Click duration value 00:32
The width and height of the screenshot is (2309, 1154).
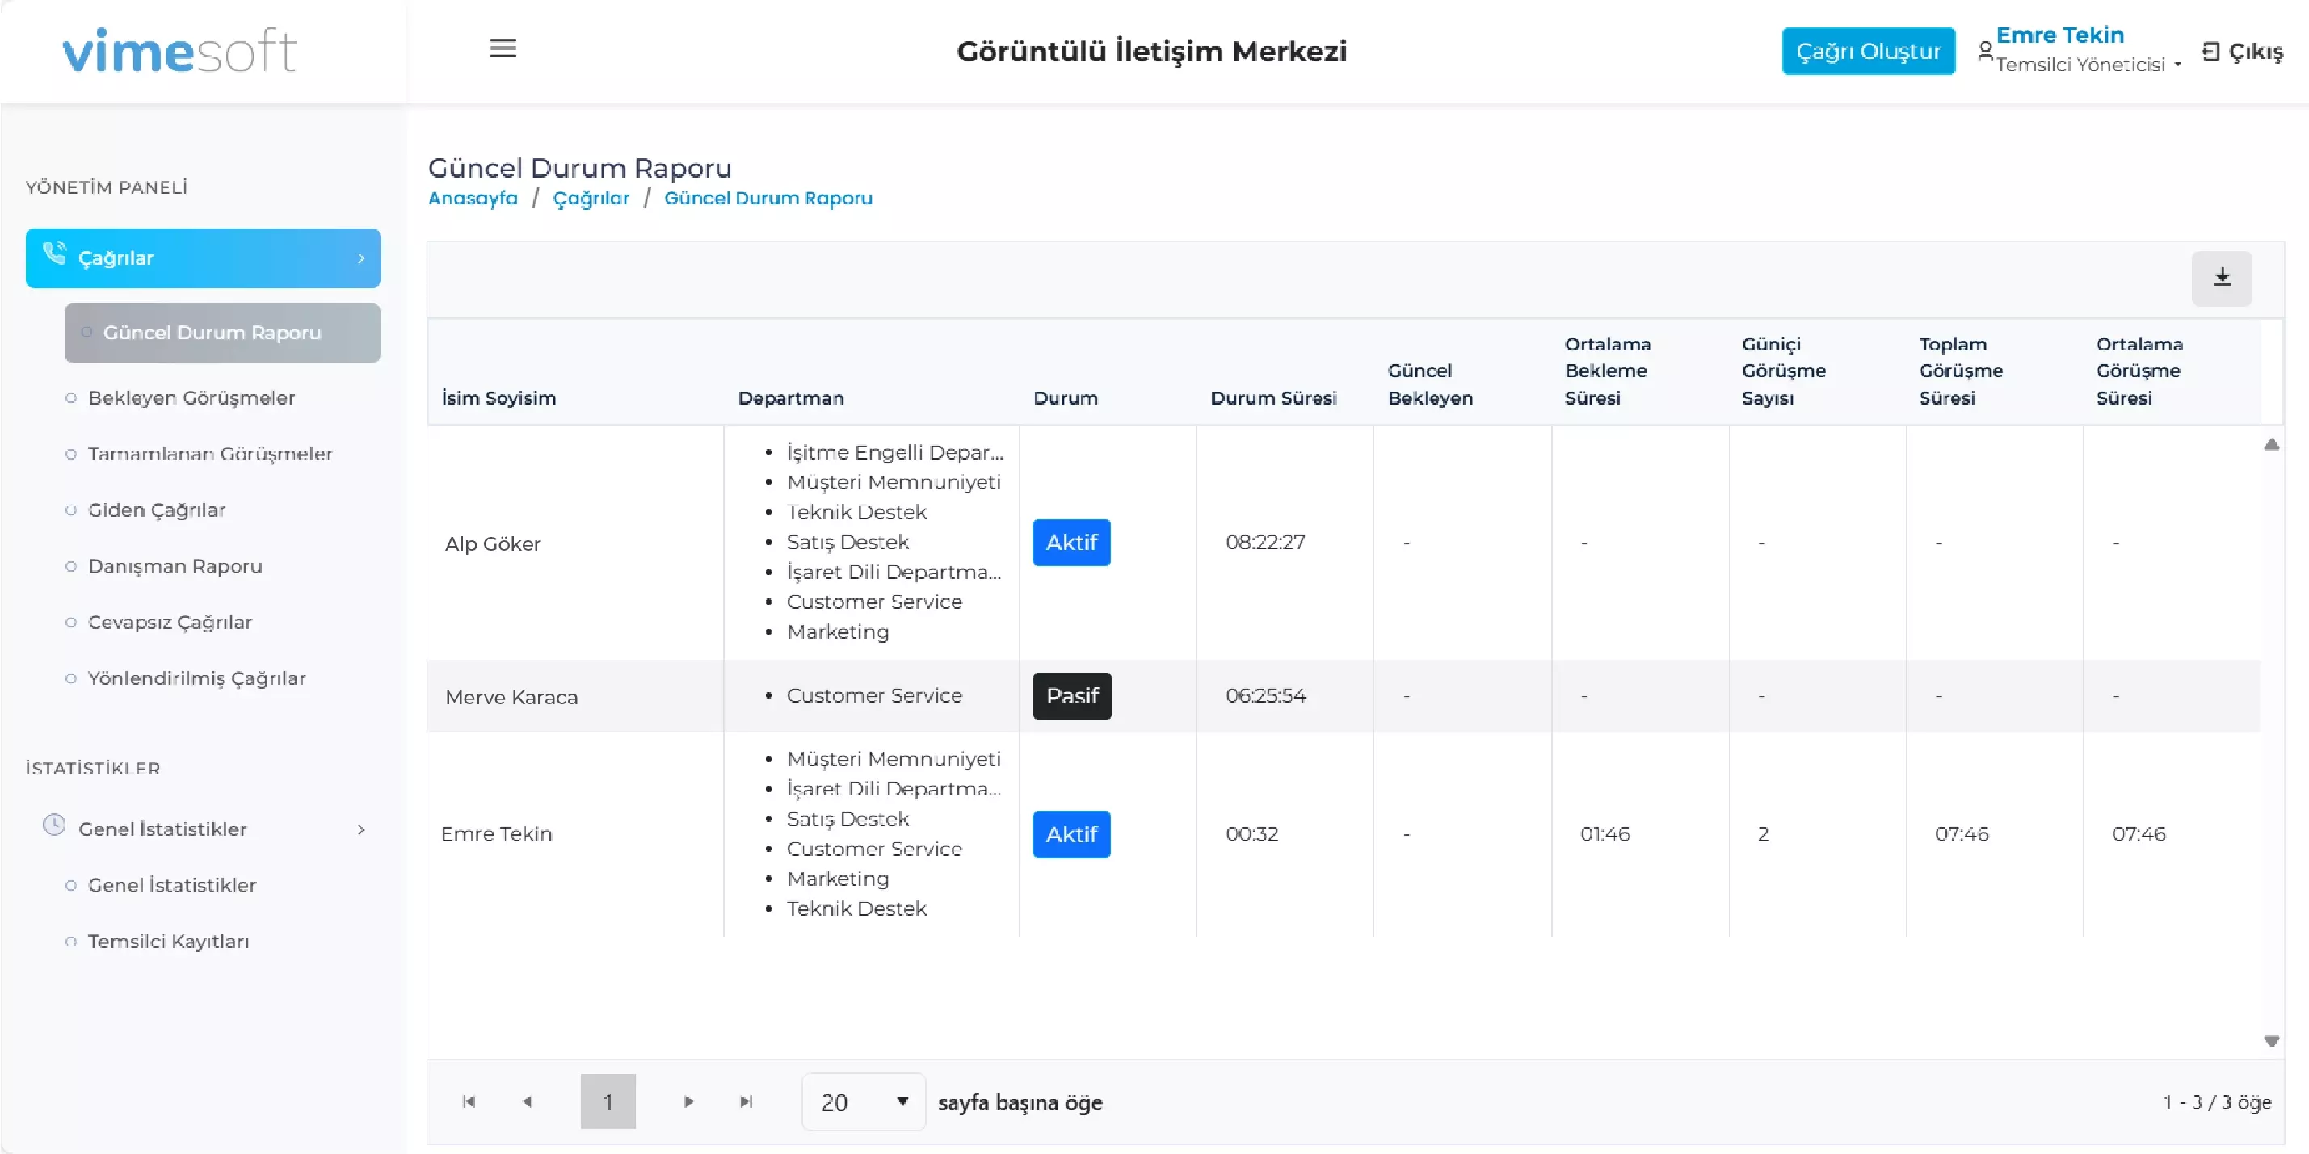[x=1251, y=834]
